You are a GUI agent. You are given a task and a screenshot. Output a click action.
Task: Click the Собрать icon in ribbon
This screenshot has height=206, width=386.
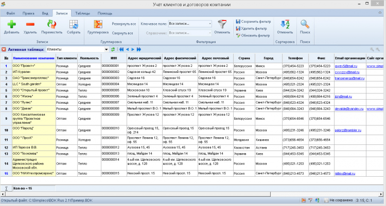pos(74,24)
